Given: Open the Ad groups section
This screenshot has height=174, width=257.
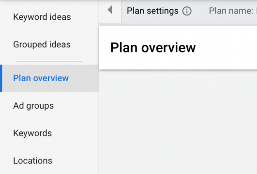Looking at the screenshot, I should pyautogui.click(x=33, y=106).
